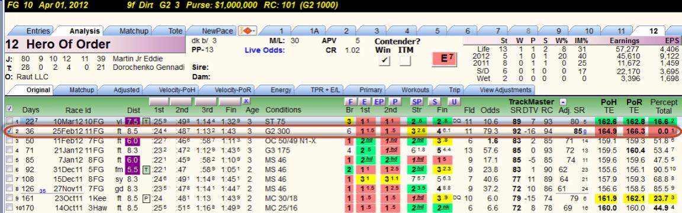The width and height of the screenshot is (682, 213).
Task: Select horse tab 1A
Action: [314, 31]
